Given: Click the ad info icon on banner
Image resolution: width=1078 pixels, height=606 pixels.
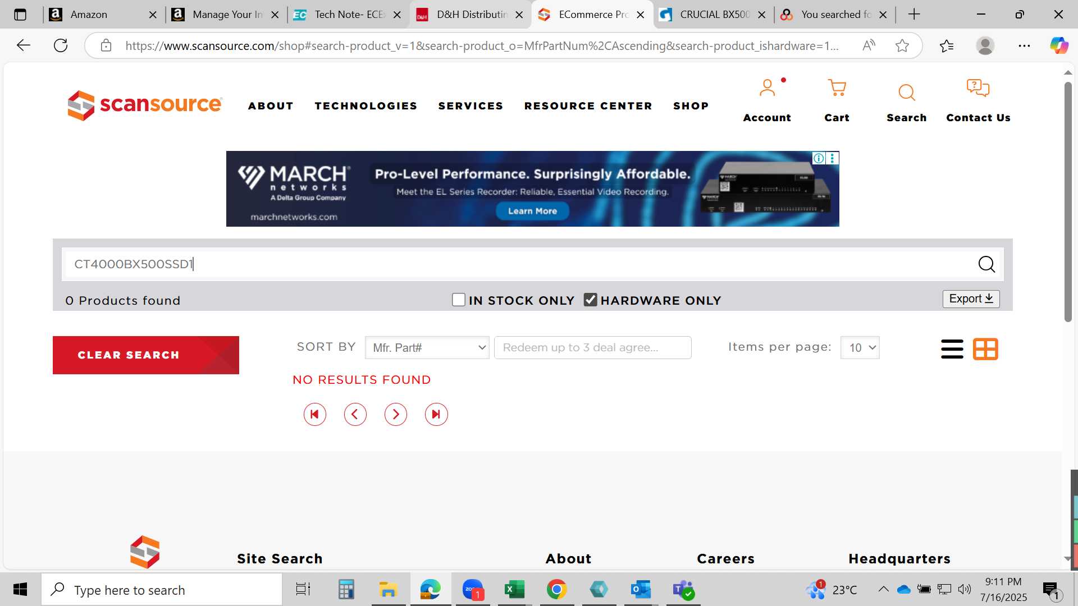Looking at the screenshot, I should click(819, 158).
